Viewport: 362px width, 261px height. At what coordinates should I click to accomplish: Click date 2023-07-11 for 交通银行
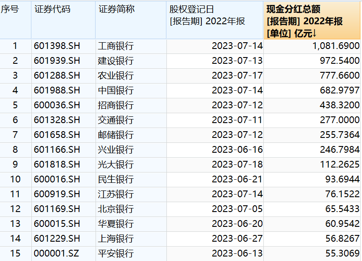pos(237,120)
